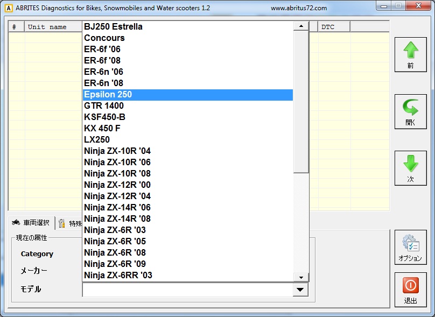Switch to the vehicle selection (車両選択) tab
The height and width of the screenshot is (317, 435).
point(31,223)
